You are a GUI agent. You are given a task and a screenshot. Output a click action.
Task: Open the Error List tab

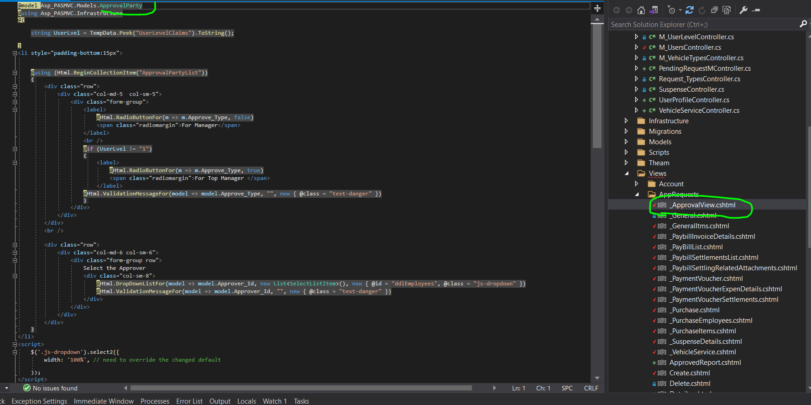click(x=189, y=401)
